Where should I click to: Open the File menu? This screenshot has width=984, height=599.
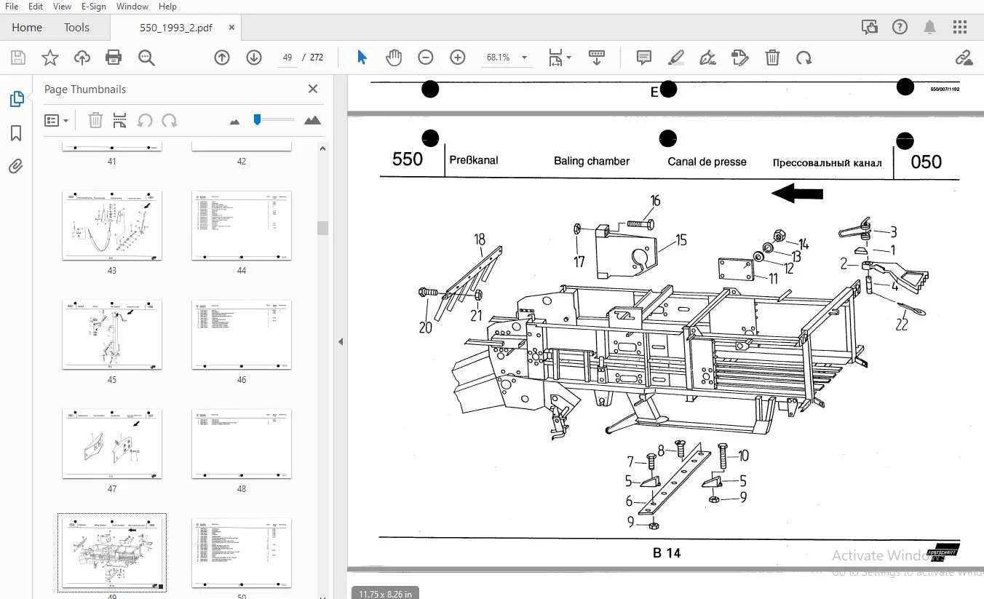(12, 7)
